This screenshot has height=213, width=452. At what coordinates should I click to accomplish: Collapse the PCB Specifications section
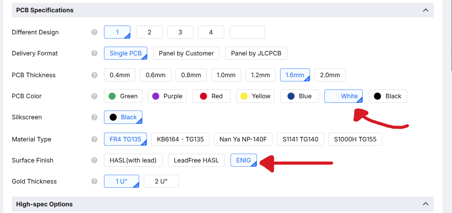426,10
